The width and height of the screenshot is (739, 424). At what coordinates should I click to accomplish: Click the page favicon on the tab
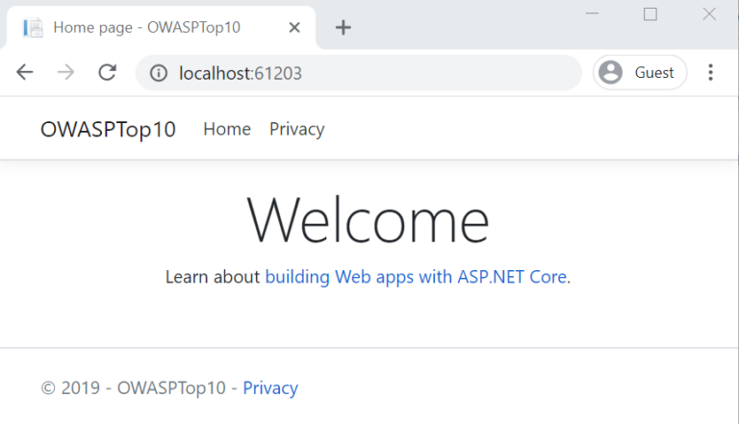[x=34, y=28]
